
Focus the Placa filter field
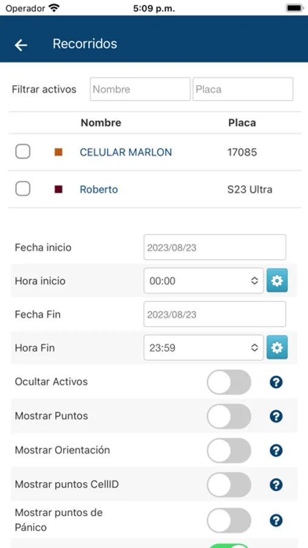(x=243, y=89)
